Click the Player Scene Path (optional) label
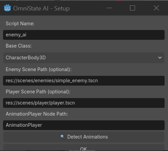Image resolution: width=168 pixels, height=151 pixels. [x=38, y=92]
